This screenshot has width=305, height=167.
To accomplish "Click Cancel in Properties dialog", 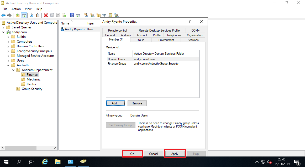I will [x=154, y=154].
